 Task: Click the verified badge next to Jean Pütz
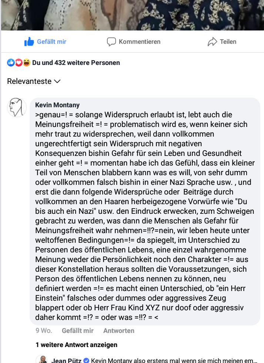[86, 360]
